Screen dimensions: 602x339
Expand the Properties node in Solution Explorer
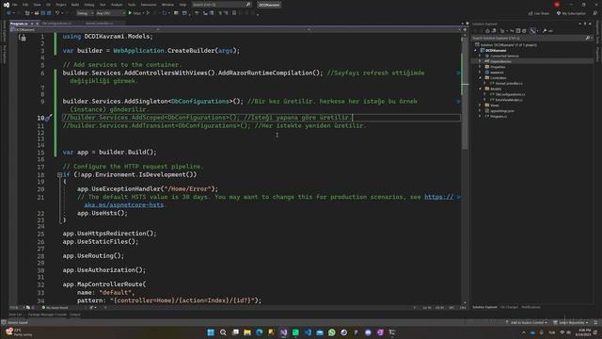[x=480, y=67]
